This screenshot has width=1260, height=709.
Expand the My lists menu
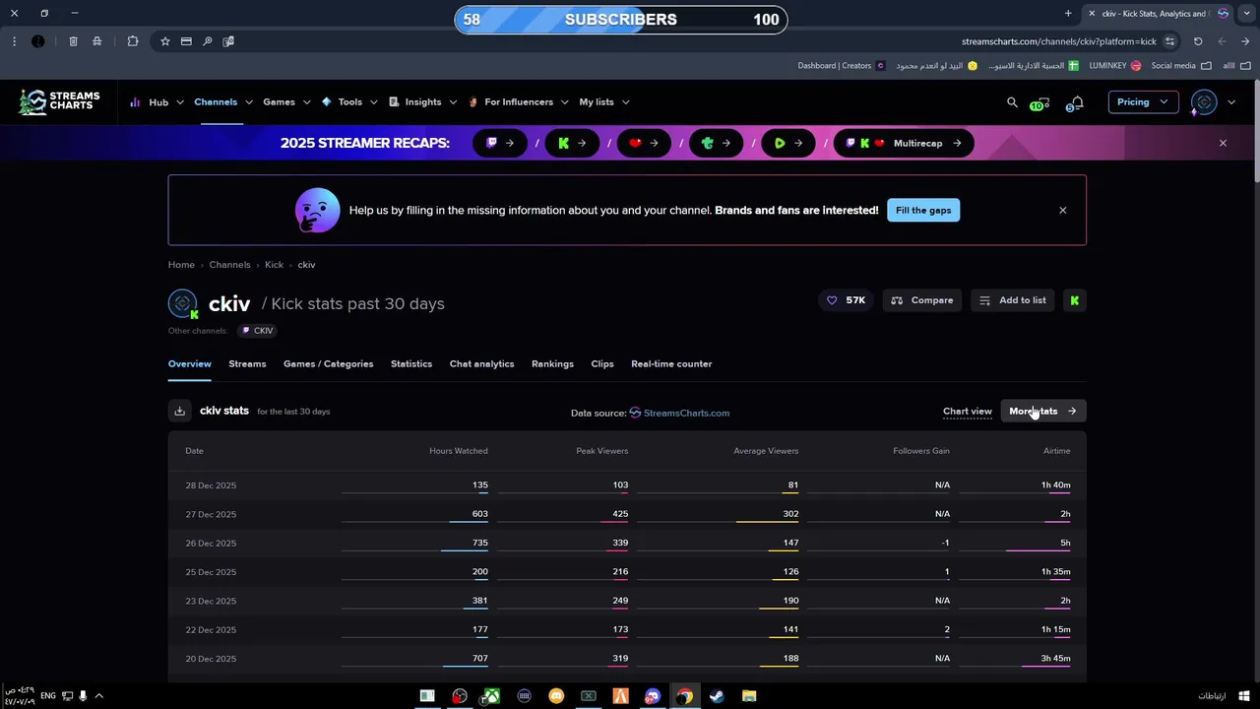[x=603, y=102]
